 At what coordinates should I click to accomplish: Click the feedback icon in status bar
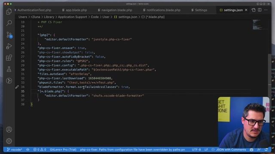(x=259, y=150)
